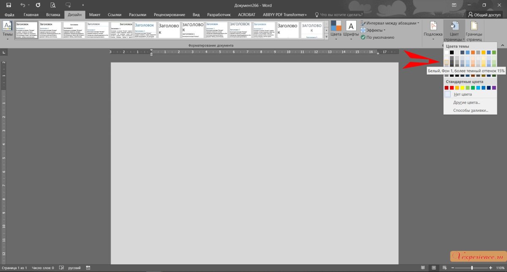Move the style gallery down one row

coord(326,30)
